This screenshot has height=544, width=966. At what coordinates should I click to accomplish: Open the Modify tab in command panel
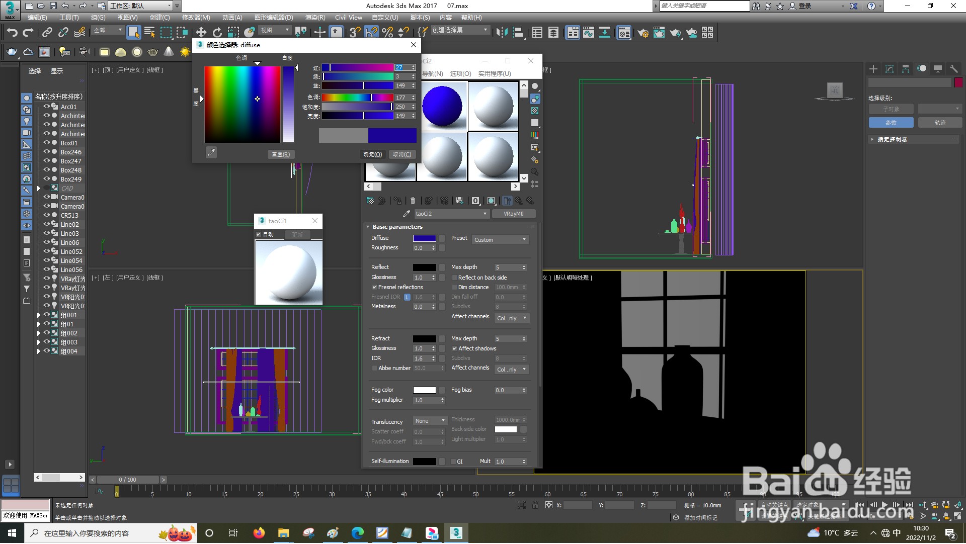pyautogui.click(x=890, y=69)
